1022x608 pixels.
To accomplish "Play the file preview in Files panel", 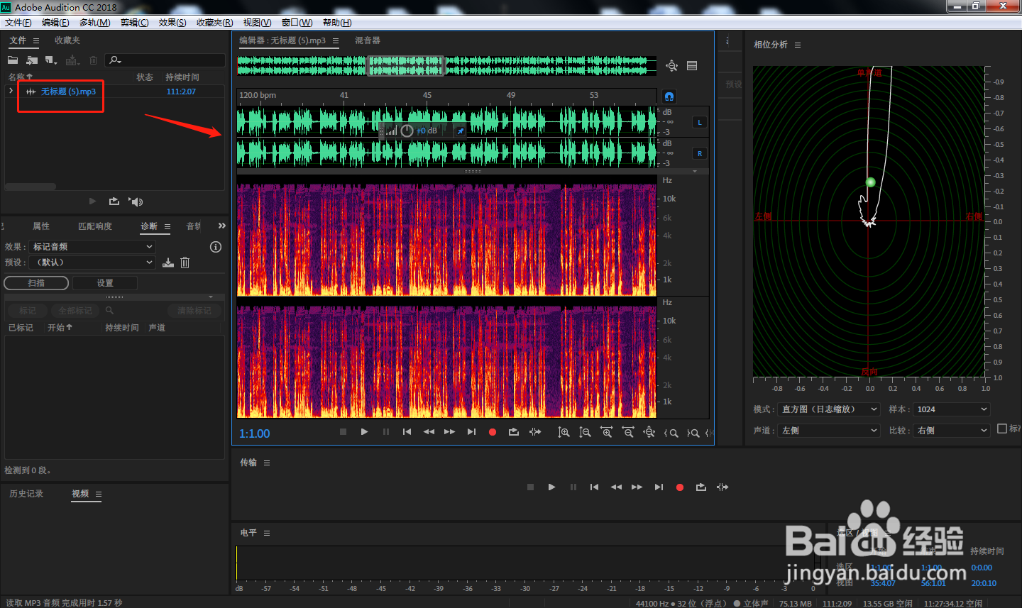I will pyautogui.click(x=92, y=201).
